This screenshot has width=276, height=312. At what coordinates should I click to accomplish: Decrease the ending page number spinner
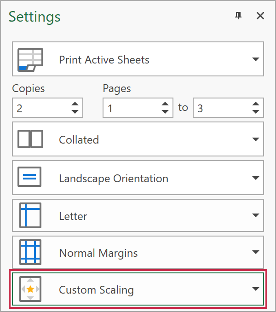(256, 111)
